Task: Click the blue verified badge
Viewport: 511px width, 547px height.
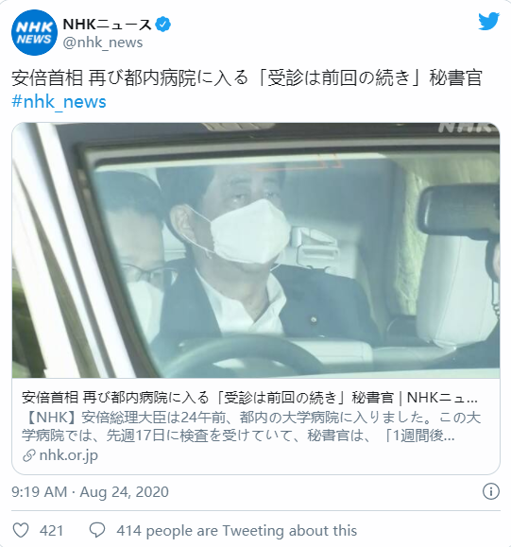Action: tap(162, 25)
